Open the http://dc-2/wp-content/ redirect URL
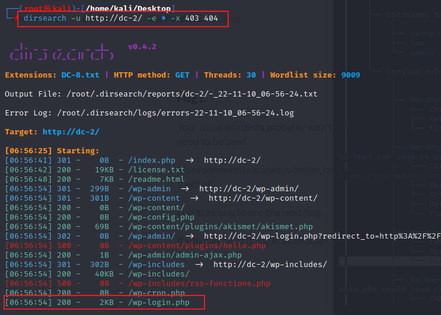The image size is (441, 315). point(263,198)
